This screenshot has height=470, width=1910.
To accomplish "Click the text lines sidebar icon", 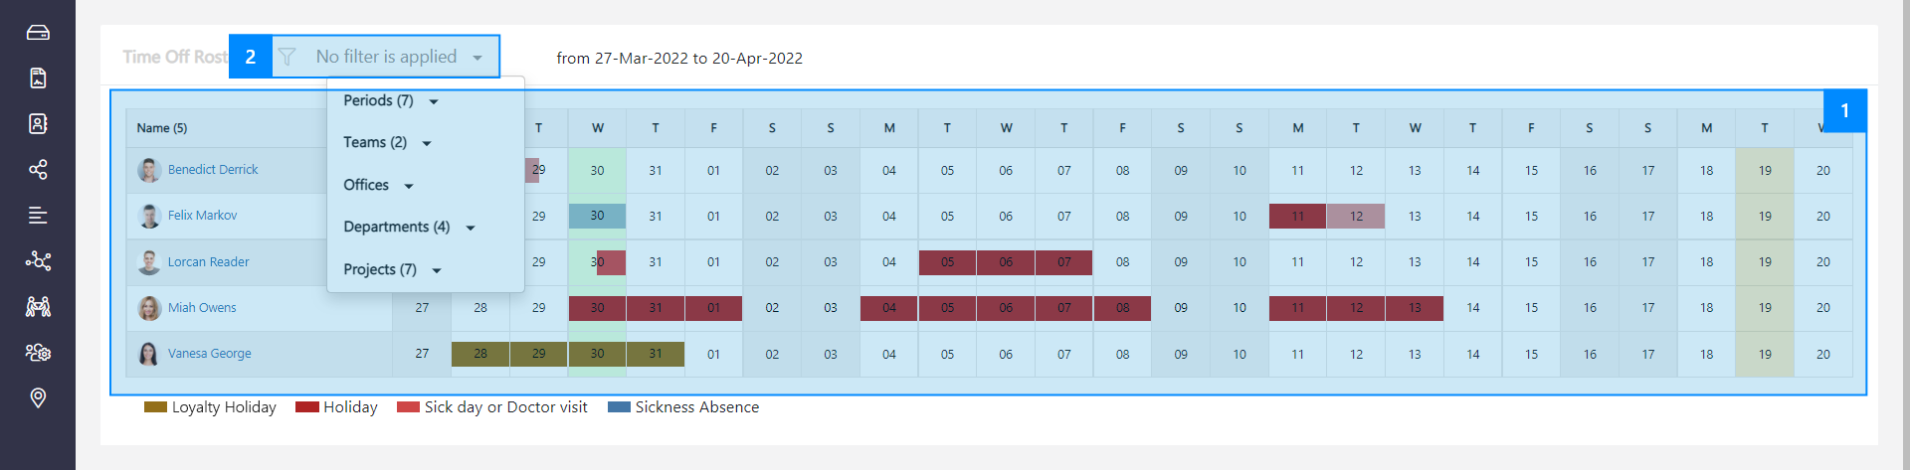I will (x=38, y=216).
